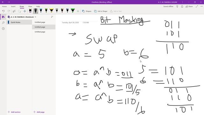The height and width of the screenshot is (115, 204).
Task: Open Search from the sidebar
Action: [3, 23]
